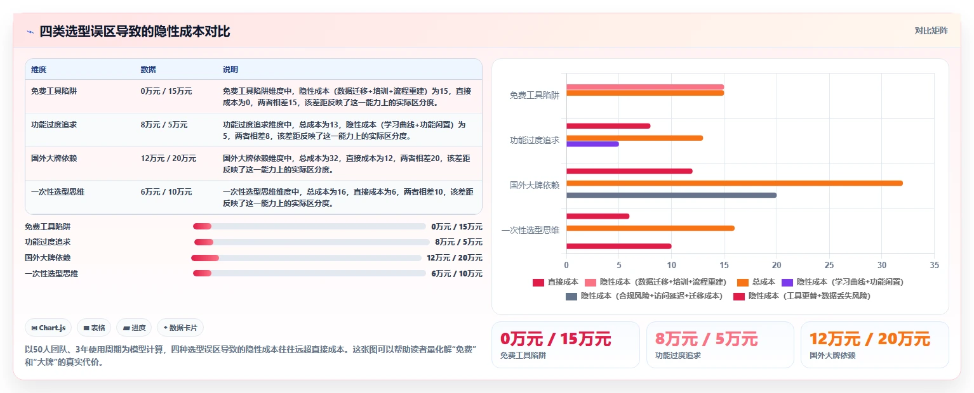Click the 8万元 / 5万元 table cell
The width and height of the screenshot is (974, 393).
coord(164,125)
